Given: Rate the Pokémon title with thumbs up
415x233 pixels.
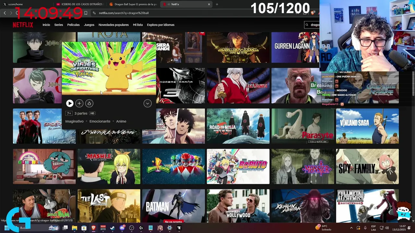Looking at the screenshot, I should 89,103.
